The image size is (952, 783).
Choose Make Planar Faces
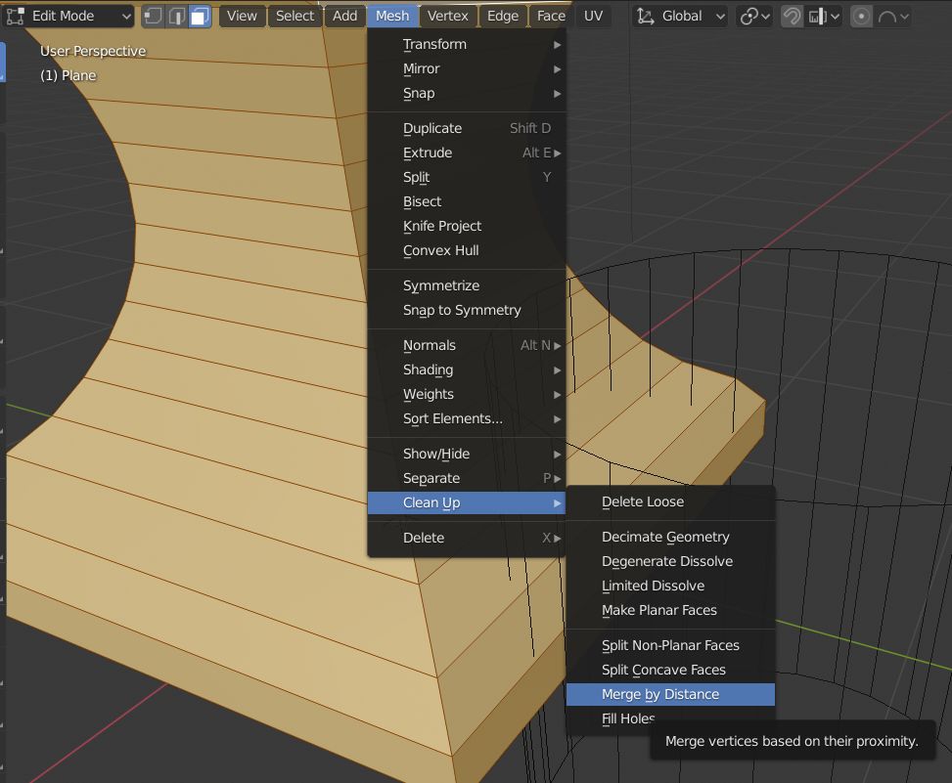(x=670, y=610)
